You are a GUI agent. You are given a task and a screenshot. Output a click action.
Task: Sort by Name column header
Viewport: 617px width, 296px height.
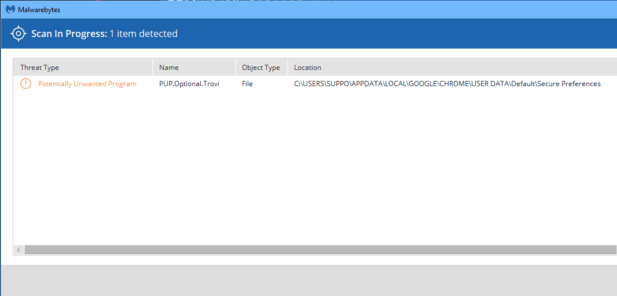(x=194, y=67)
